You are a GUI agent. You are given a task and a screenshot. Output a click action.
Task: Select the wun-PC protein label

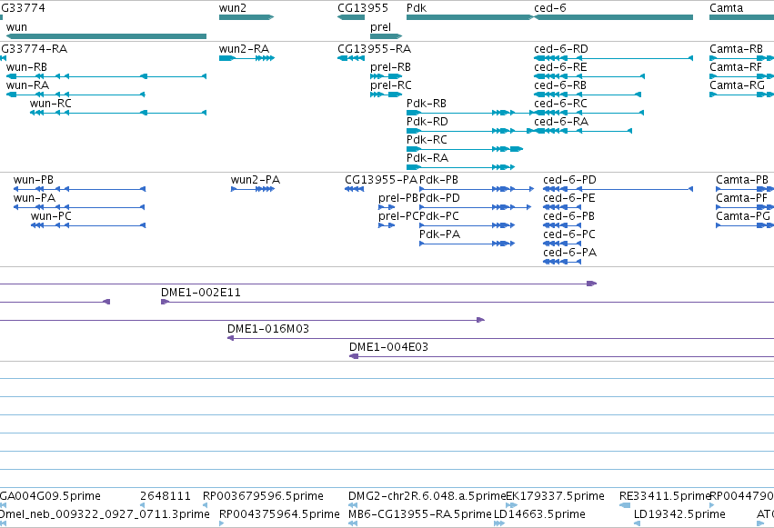(x=51, y=216)
